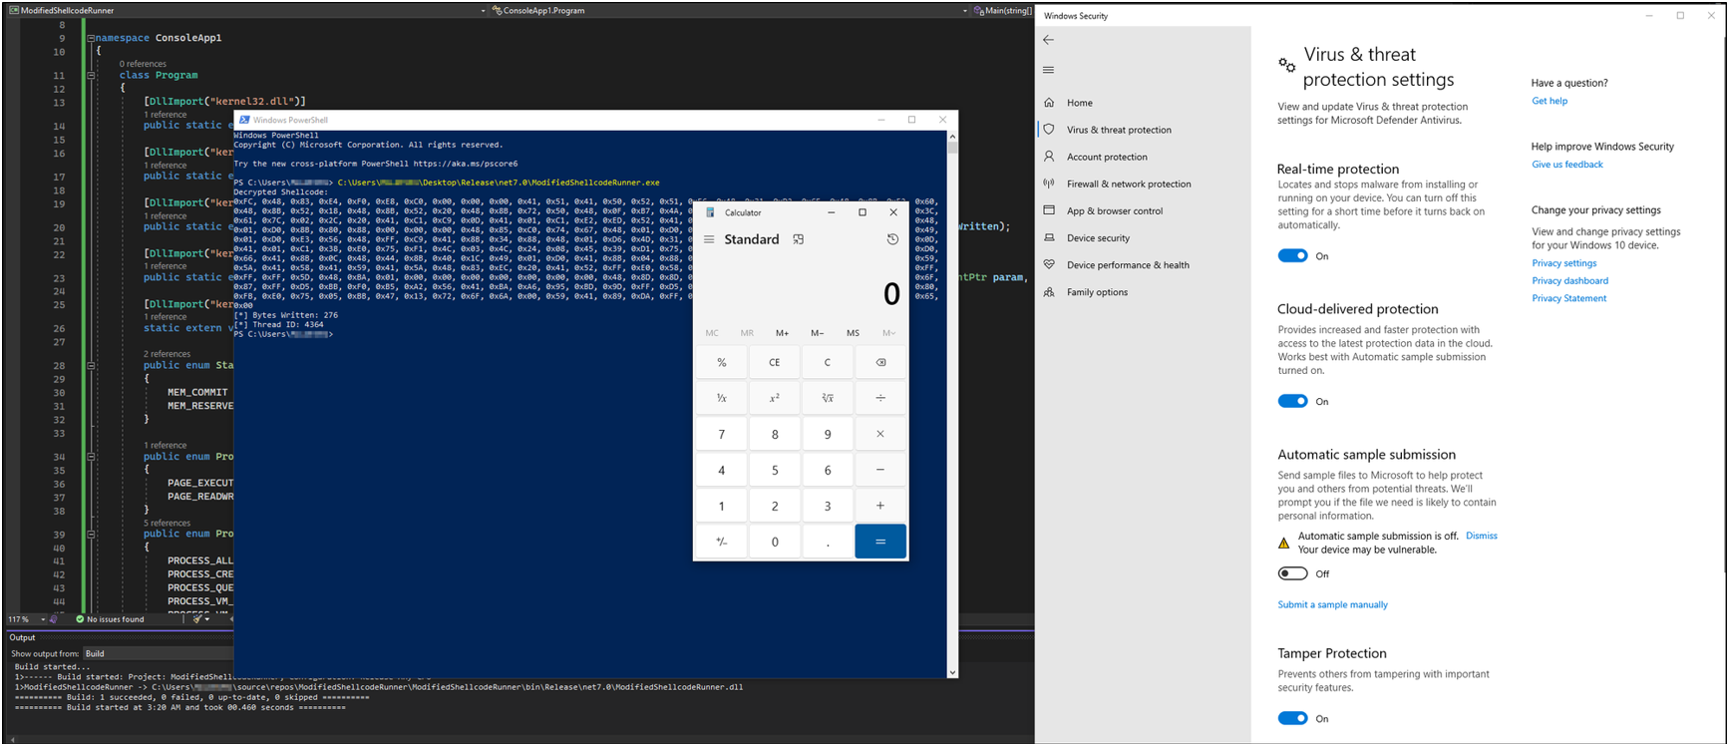The width and height of the screenshot is (1730, 744).
Task: Click the plus key in Calculator
Action: pos(880,506)
